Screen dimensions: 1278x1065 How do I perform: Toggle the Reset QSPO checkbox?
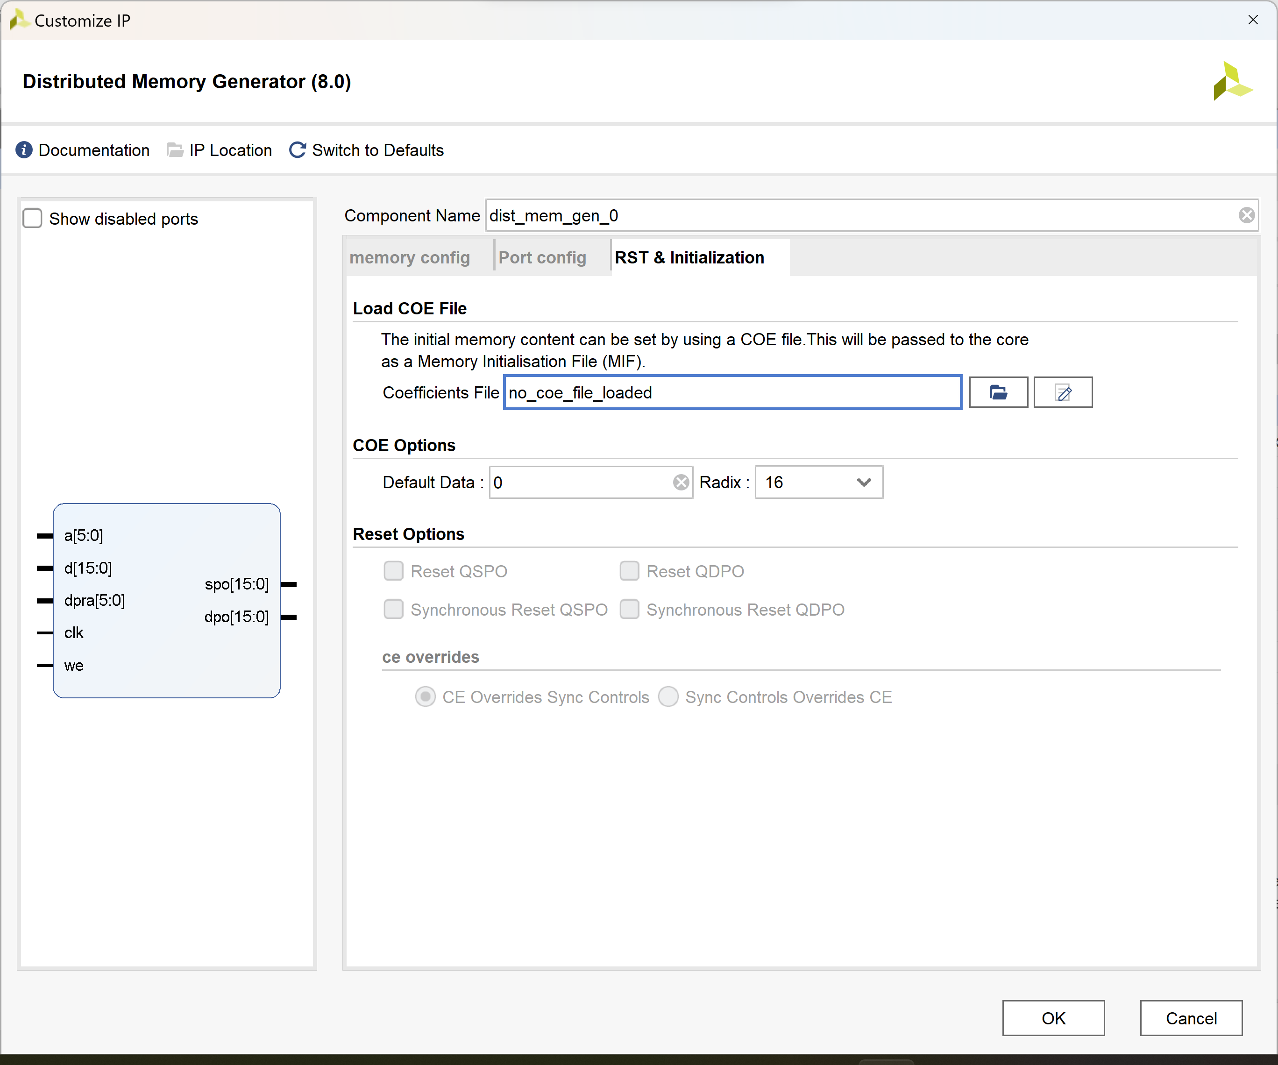tap(393, 571)
